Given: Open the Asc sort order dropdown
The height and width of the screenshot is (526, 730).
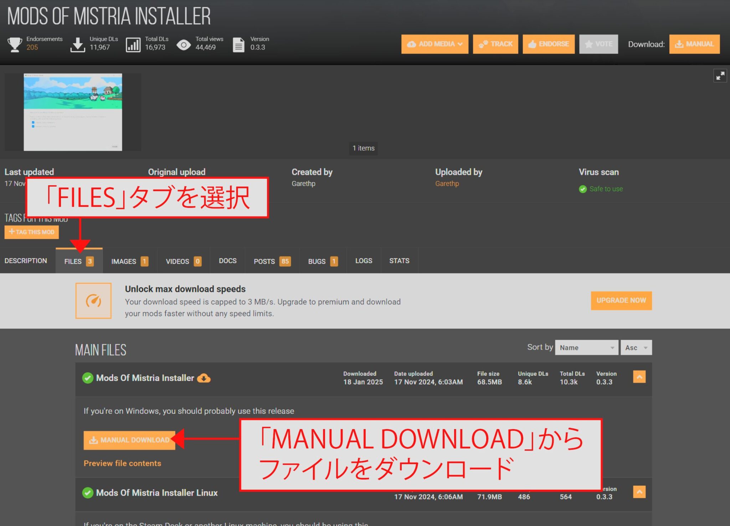Looking at the screenshot, I should coord(636,347).
